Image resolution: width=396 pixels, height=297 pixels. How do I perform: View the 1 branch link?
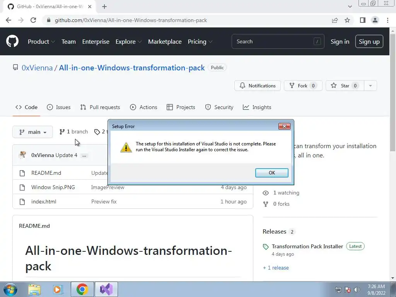(x=73, y=131)
